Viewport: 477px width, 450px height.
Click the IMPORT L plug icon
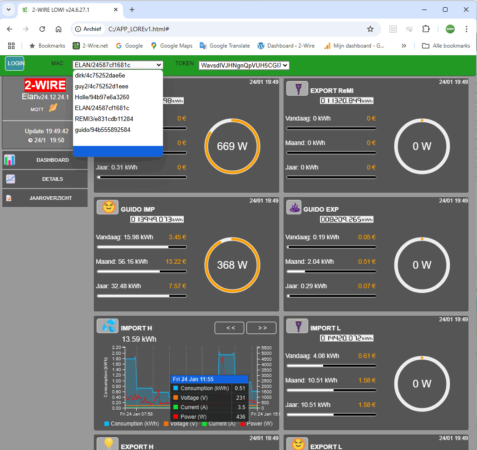(x=297, y=326)
